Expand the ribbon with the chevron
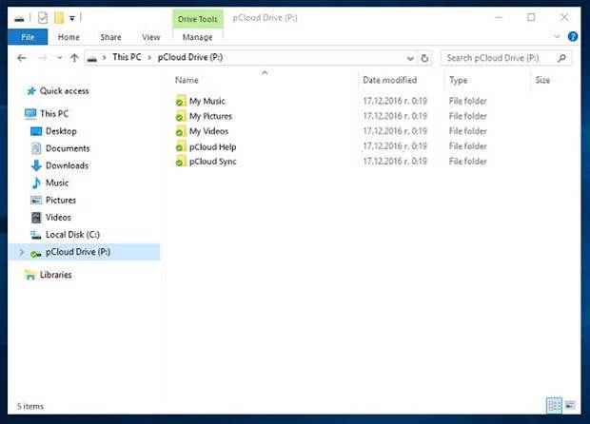 [x=557, y=36]
